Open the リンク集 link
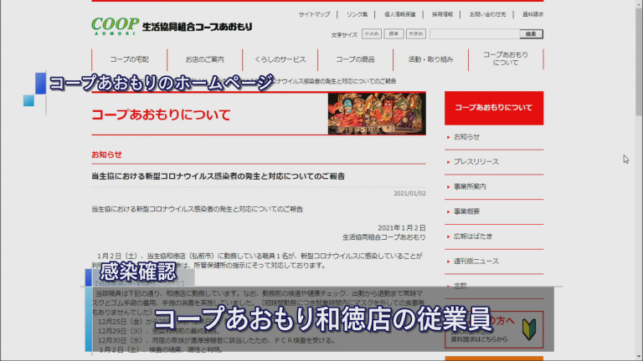The image size is (643, 361). 357,14
